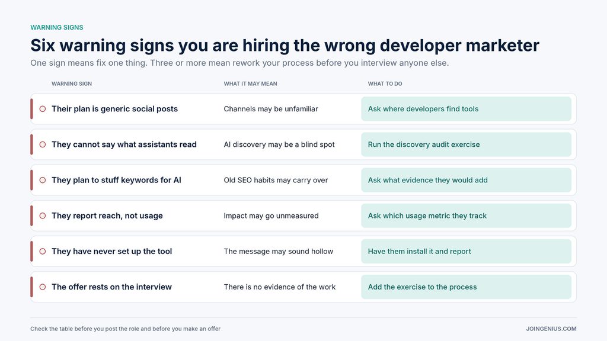Click circle icon beside 'They cannot say what assistants read'
This screenshot has width=607, height=341.
[x=43, y=144]
